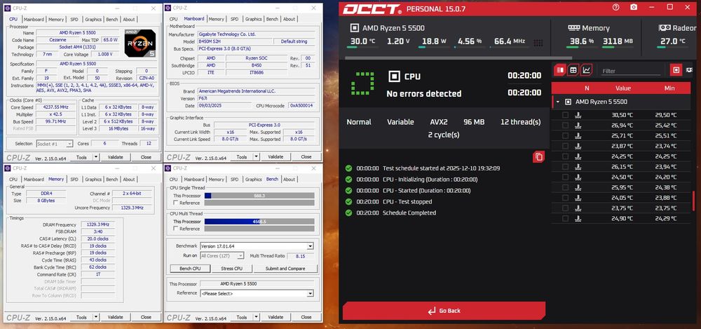Open the Reference Please Select dropdown
Viewport: 701px width, 329px height.
310,294
